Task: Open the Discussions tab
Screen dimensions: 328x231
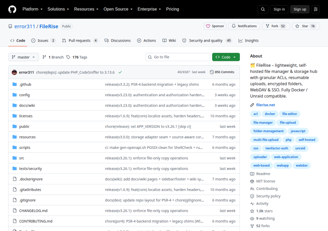Action: pos(118,41)
